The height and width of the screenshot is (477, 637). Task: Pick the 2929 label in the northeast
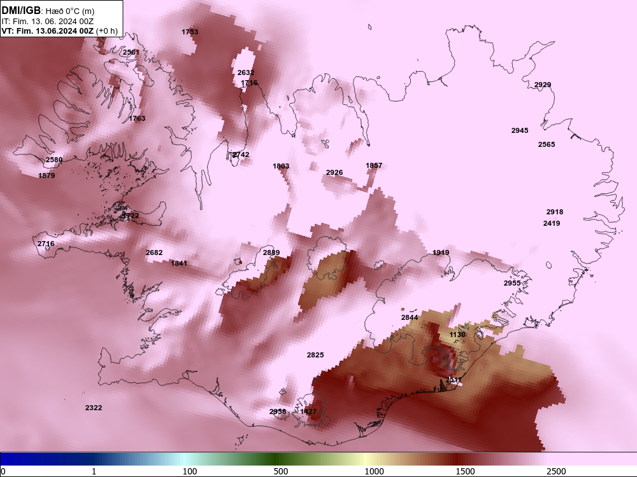[x=542, y=85]
